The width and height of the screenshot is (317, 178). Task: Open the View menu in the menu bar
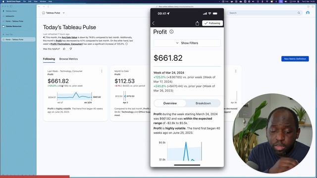(36, 1)
